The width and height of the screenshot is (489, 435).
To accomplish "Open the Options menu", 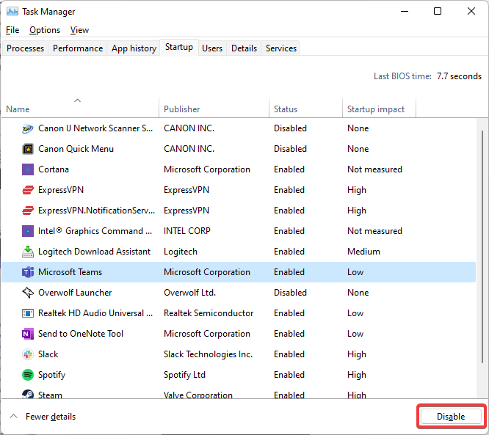I will point(45,30).
